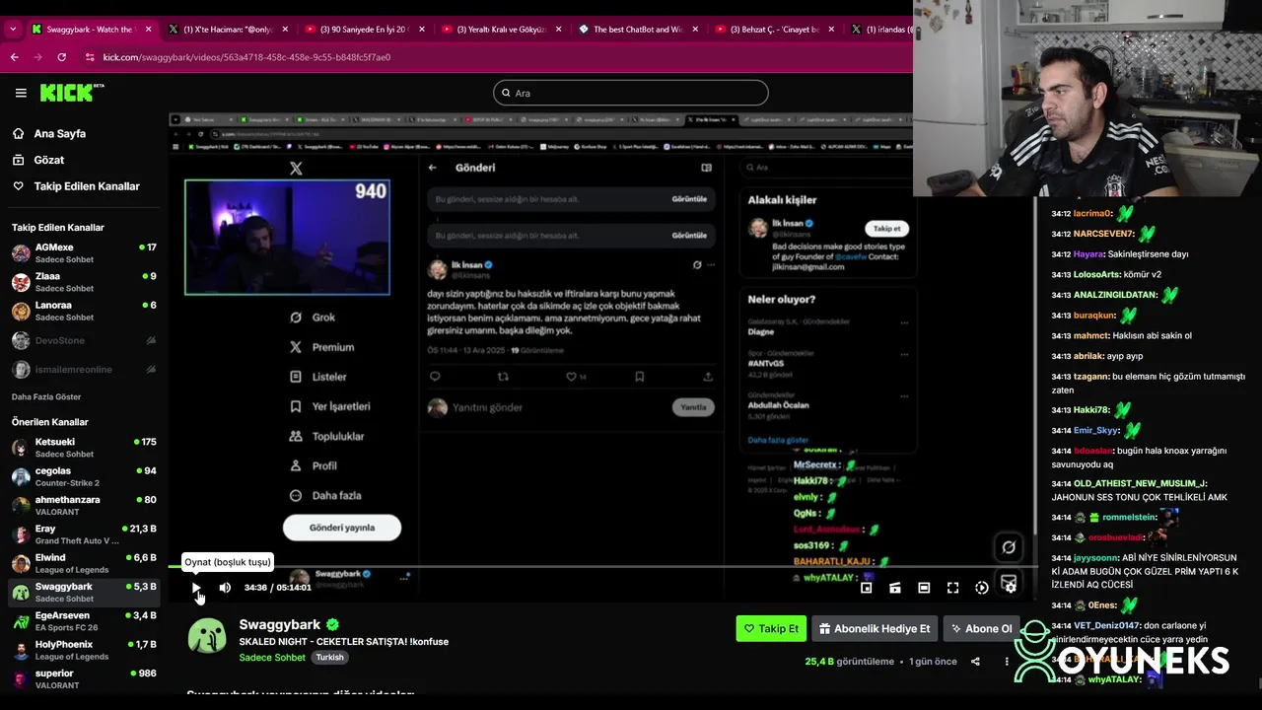Share the video via share icon
This screenshot has height=710, width=1262.
point(975,662)
